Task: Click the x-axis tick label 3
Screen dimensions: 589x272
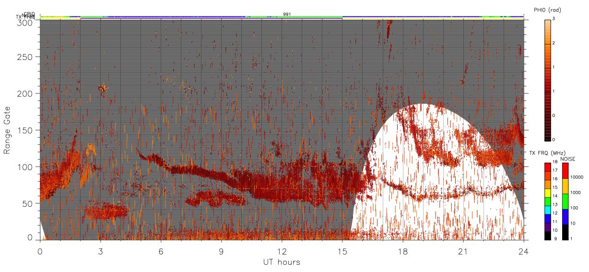Action: [100, 251]
